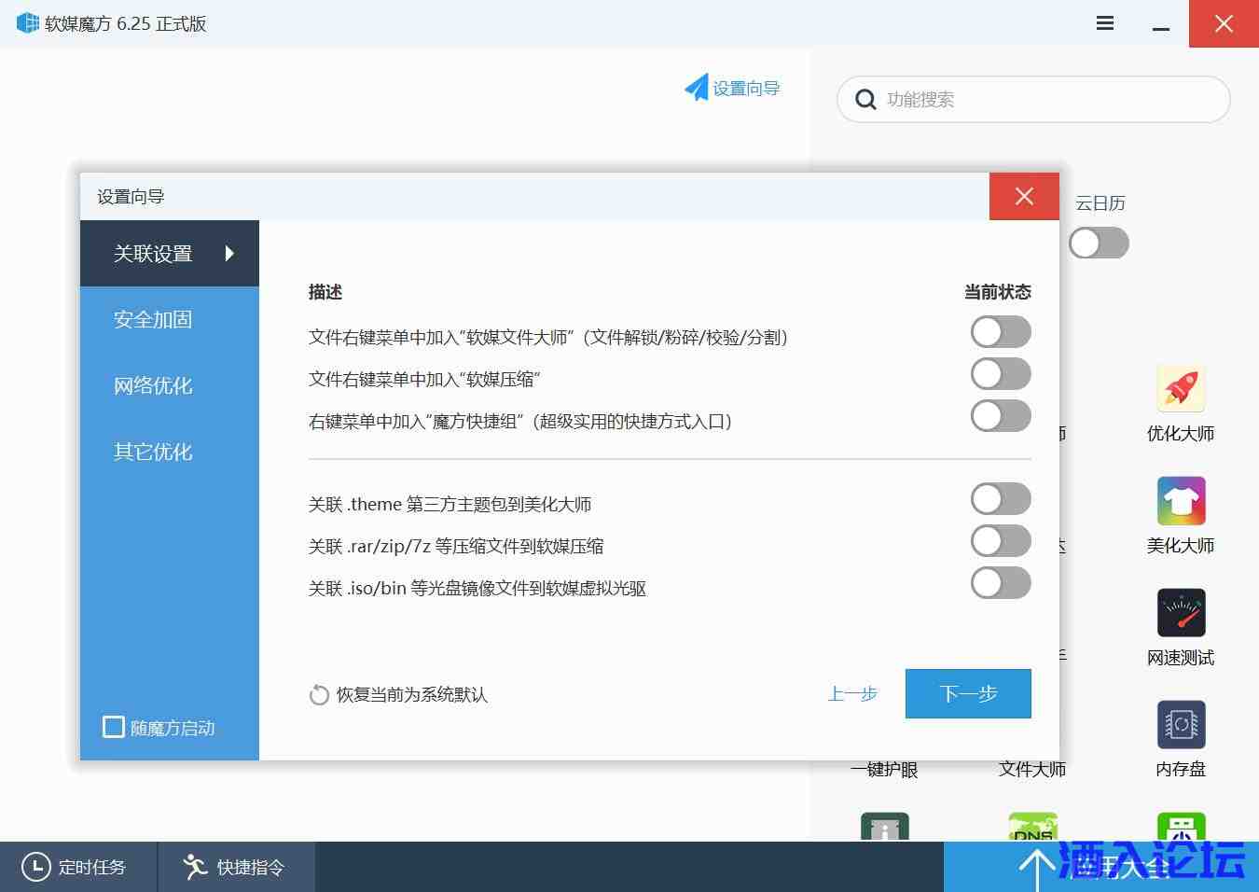Click the 设置向导 paper plane icon
This screenshot has width=1259, height=892.
click(697, 89)
